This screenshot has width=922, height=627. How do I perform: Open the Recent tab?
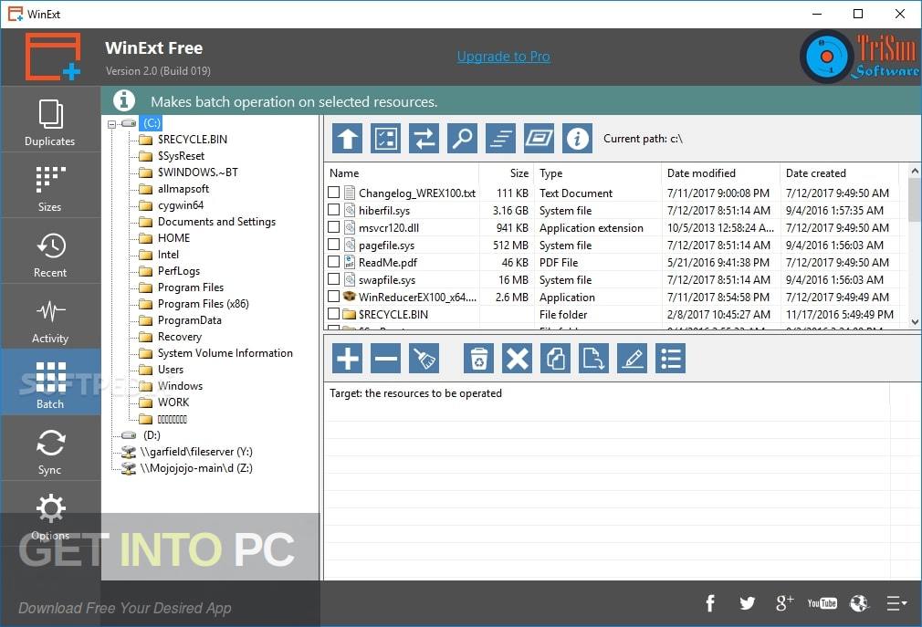50,252
